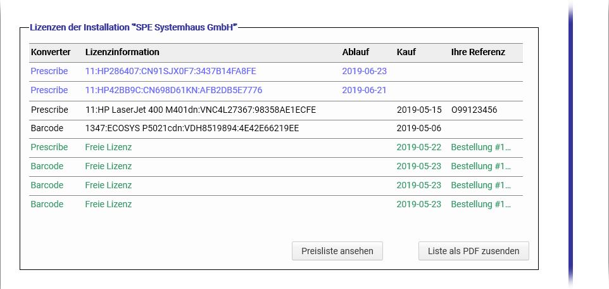Viewport: 609px width, 289px height.
Task: Select the 'Ihre Referenz' column header
Action: click(x=478, y=52)
